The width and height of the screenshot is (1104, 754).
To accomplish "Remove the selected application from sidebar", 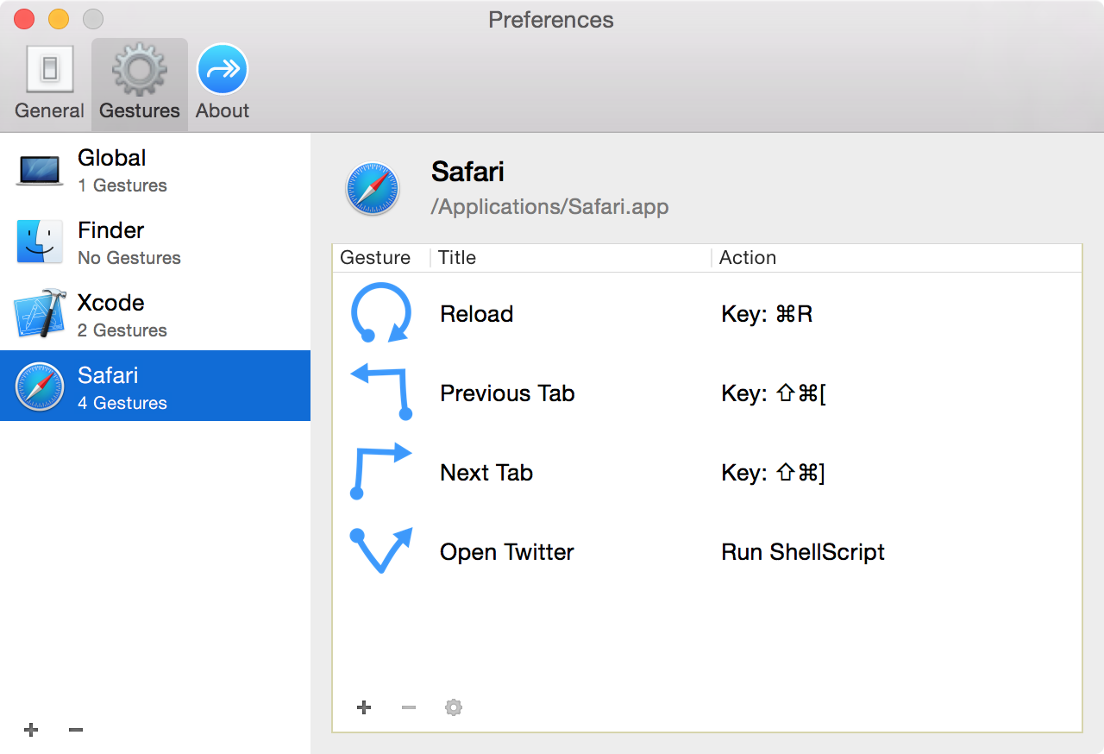I will pos(76,730).
